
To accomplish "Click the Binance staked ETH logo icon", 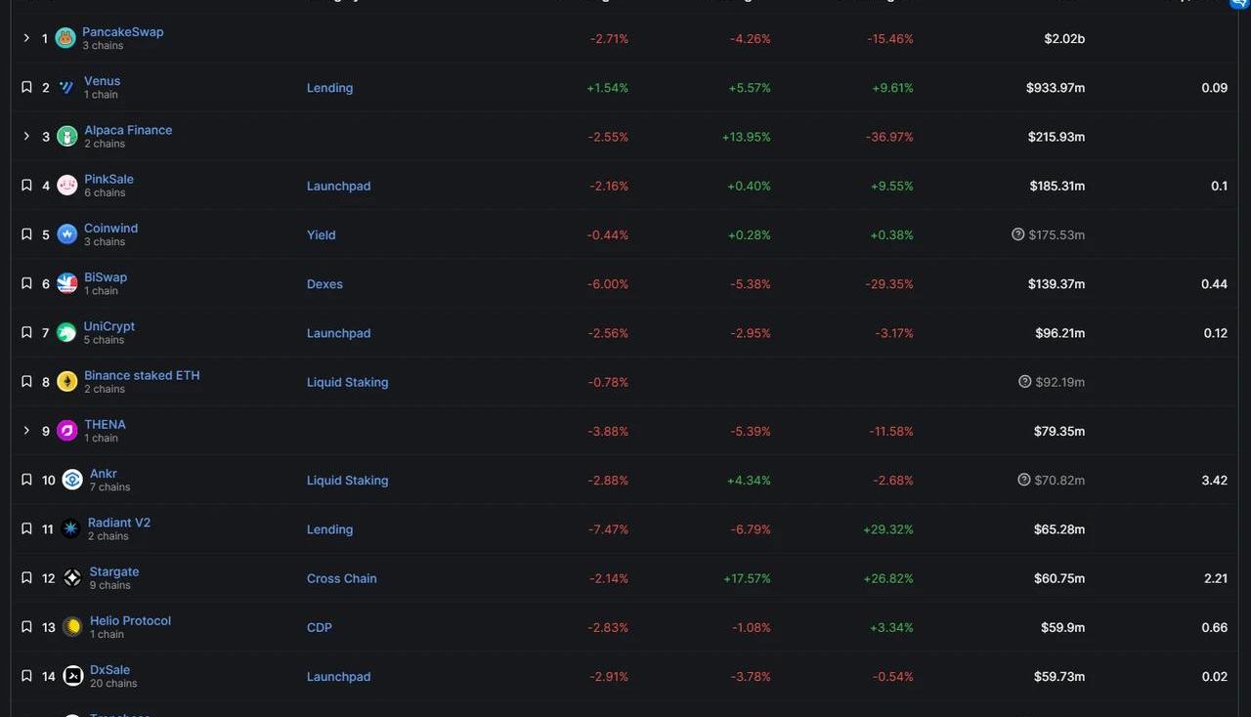I will 66,382.
